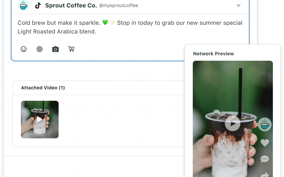Click the targeting bullseye icon
Image resolution: width=284 pixels, height=177 pixels.
39,49
